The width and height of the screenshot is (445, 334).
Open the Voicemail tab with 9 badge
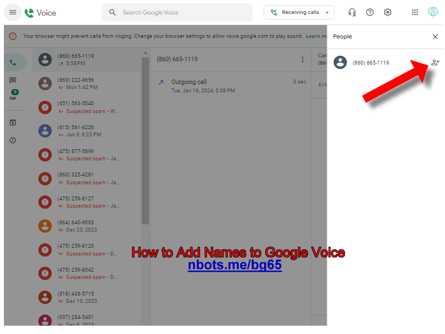(x=13, y=95)
